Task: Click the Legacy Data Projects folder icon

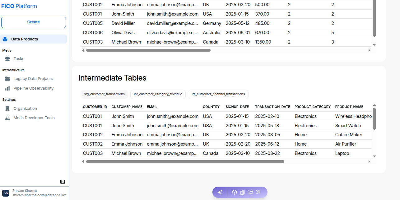Action: pos(7,79)
